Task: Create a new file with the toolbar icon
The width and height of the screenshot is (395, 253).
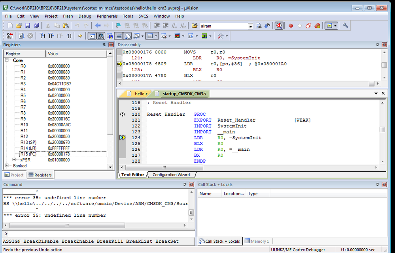Action: point(10,26)
